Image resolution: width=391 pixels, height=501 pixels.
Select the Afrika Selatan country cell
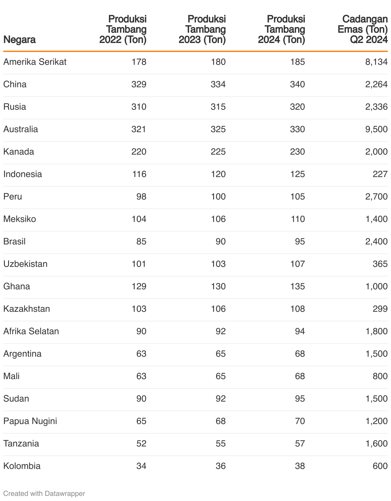(31, 331)
